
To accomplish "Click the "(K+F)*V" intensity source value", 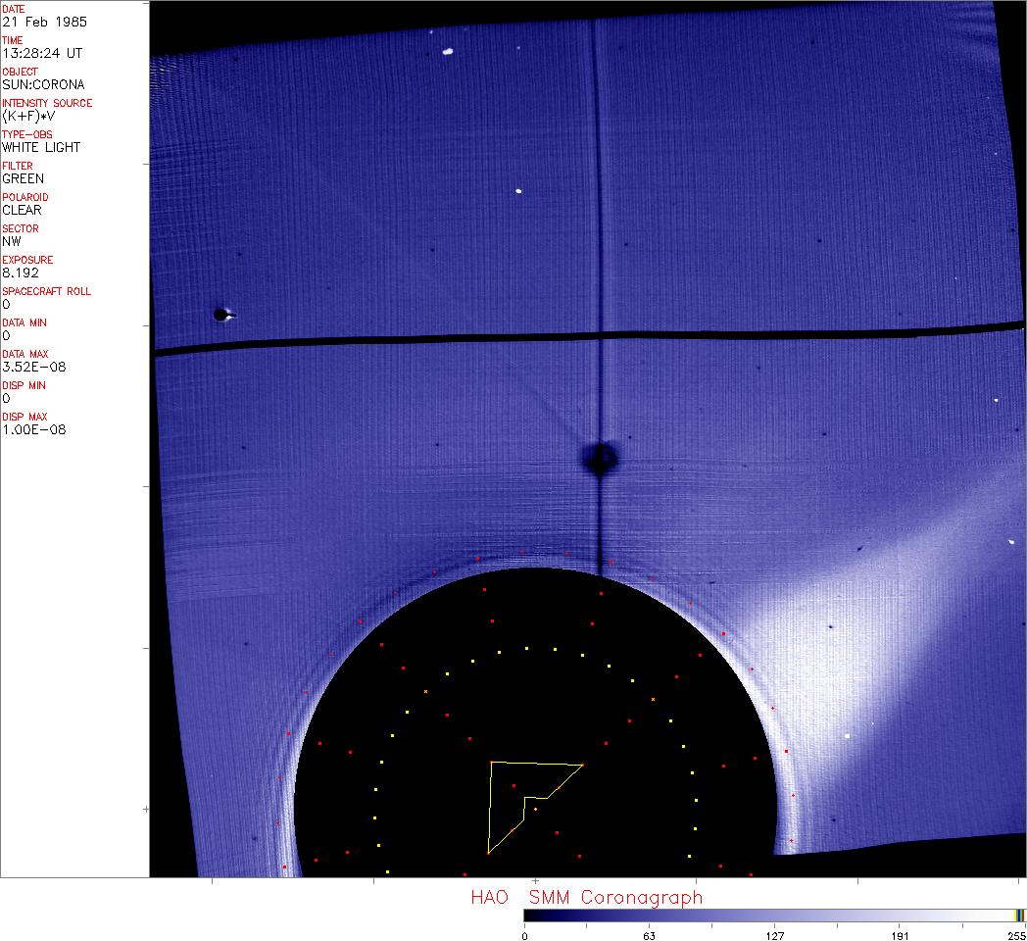I will pyautogui.click(x=32, y=116).
